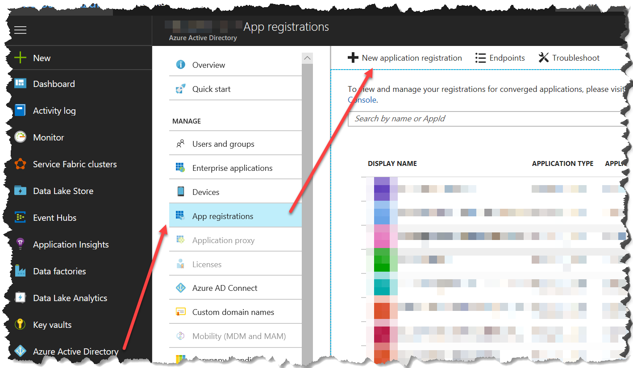Click the Endpoints list icon
This screenshot has width=633, height=368.
[x=480, y=58]
